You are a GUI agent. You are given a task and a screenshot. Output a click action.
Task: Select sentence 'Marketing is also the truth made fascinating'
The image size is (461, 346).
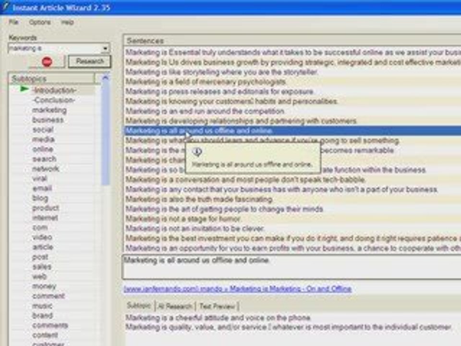click(x=292, y=199)
